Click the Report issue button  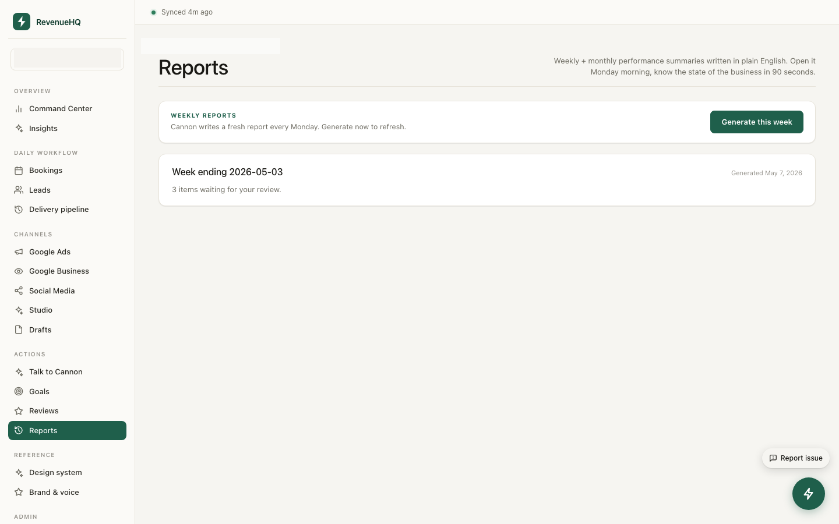pos(796,458)
